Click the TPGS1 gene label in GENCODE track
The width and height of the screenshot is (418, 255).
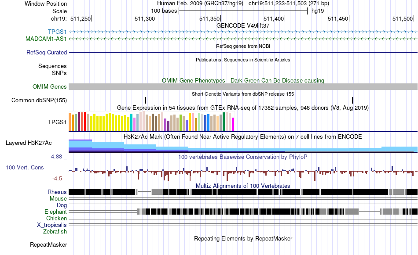(57, 32)
